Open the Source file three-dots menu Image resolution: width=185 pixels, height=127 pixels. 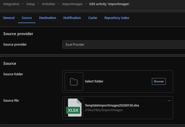coord(169,101)
